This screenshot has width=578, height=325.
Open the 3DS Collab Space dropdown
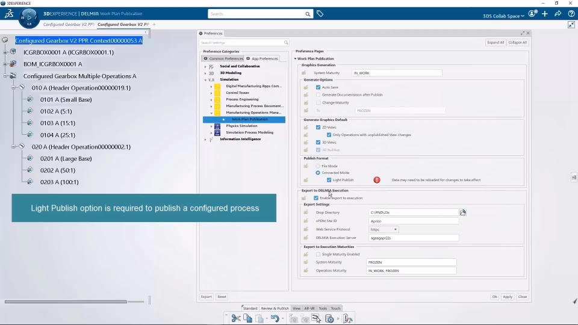[503, 16]
